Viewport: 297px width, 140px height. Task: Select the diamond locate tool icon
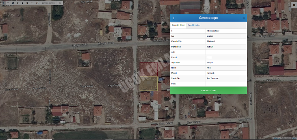(17, 3)
